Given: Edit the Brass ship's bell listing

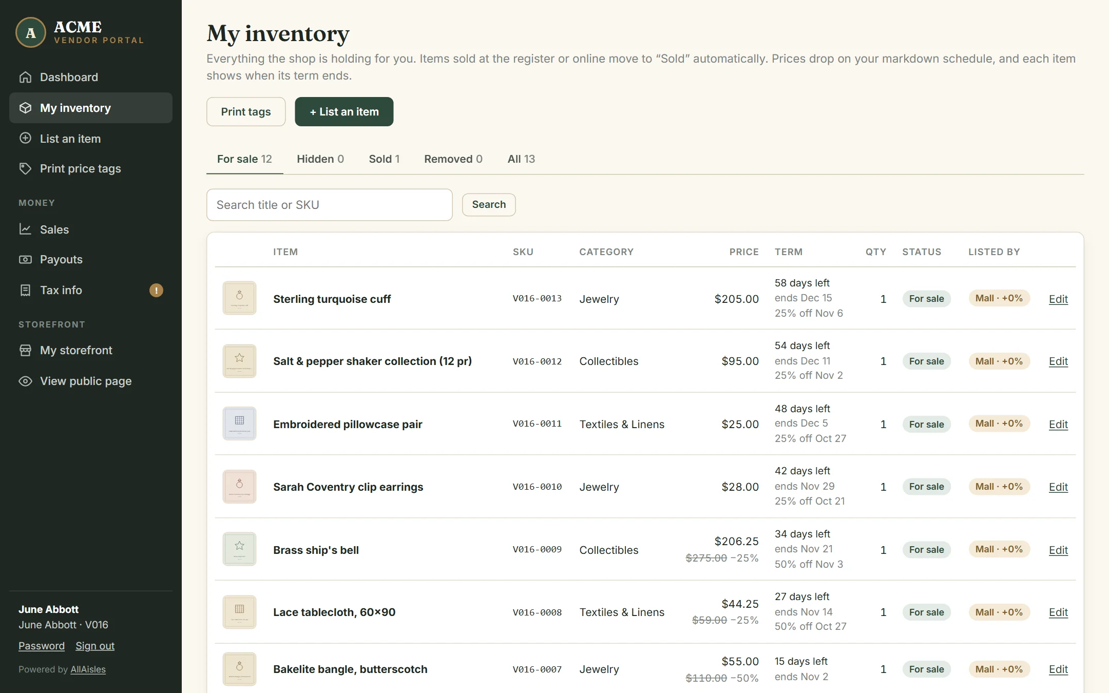Looking at the screenshot, I should [1058, 550].
